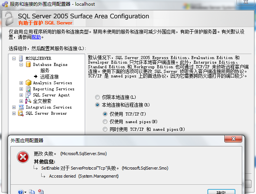The width and height of the screenshot is (256, 194).
Task: Click the Database Engine cylinder icon
Action: point(28,64)
